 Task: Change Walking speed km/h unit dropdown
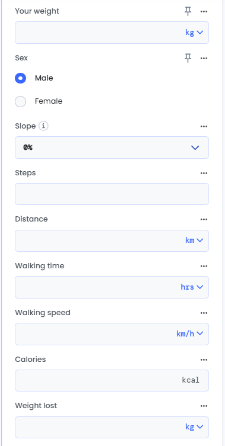[189, 333]
